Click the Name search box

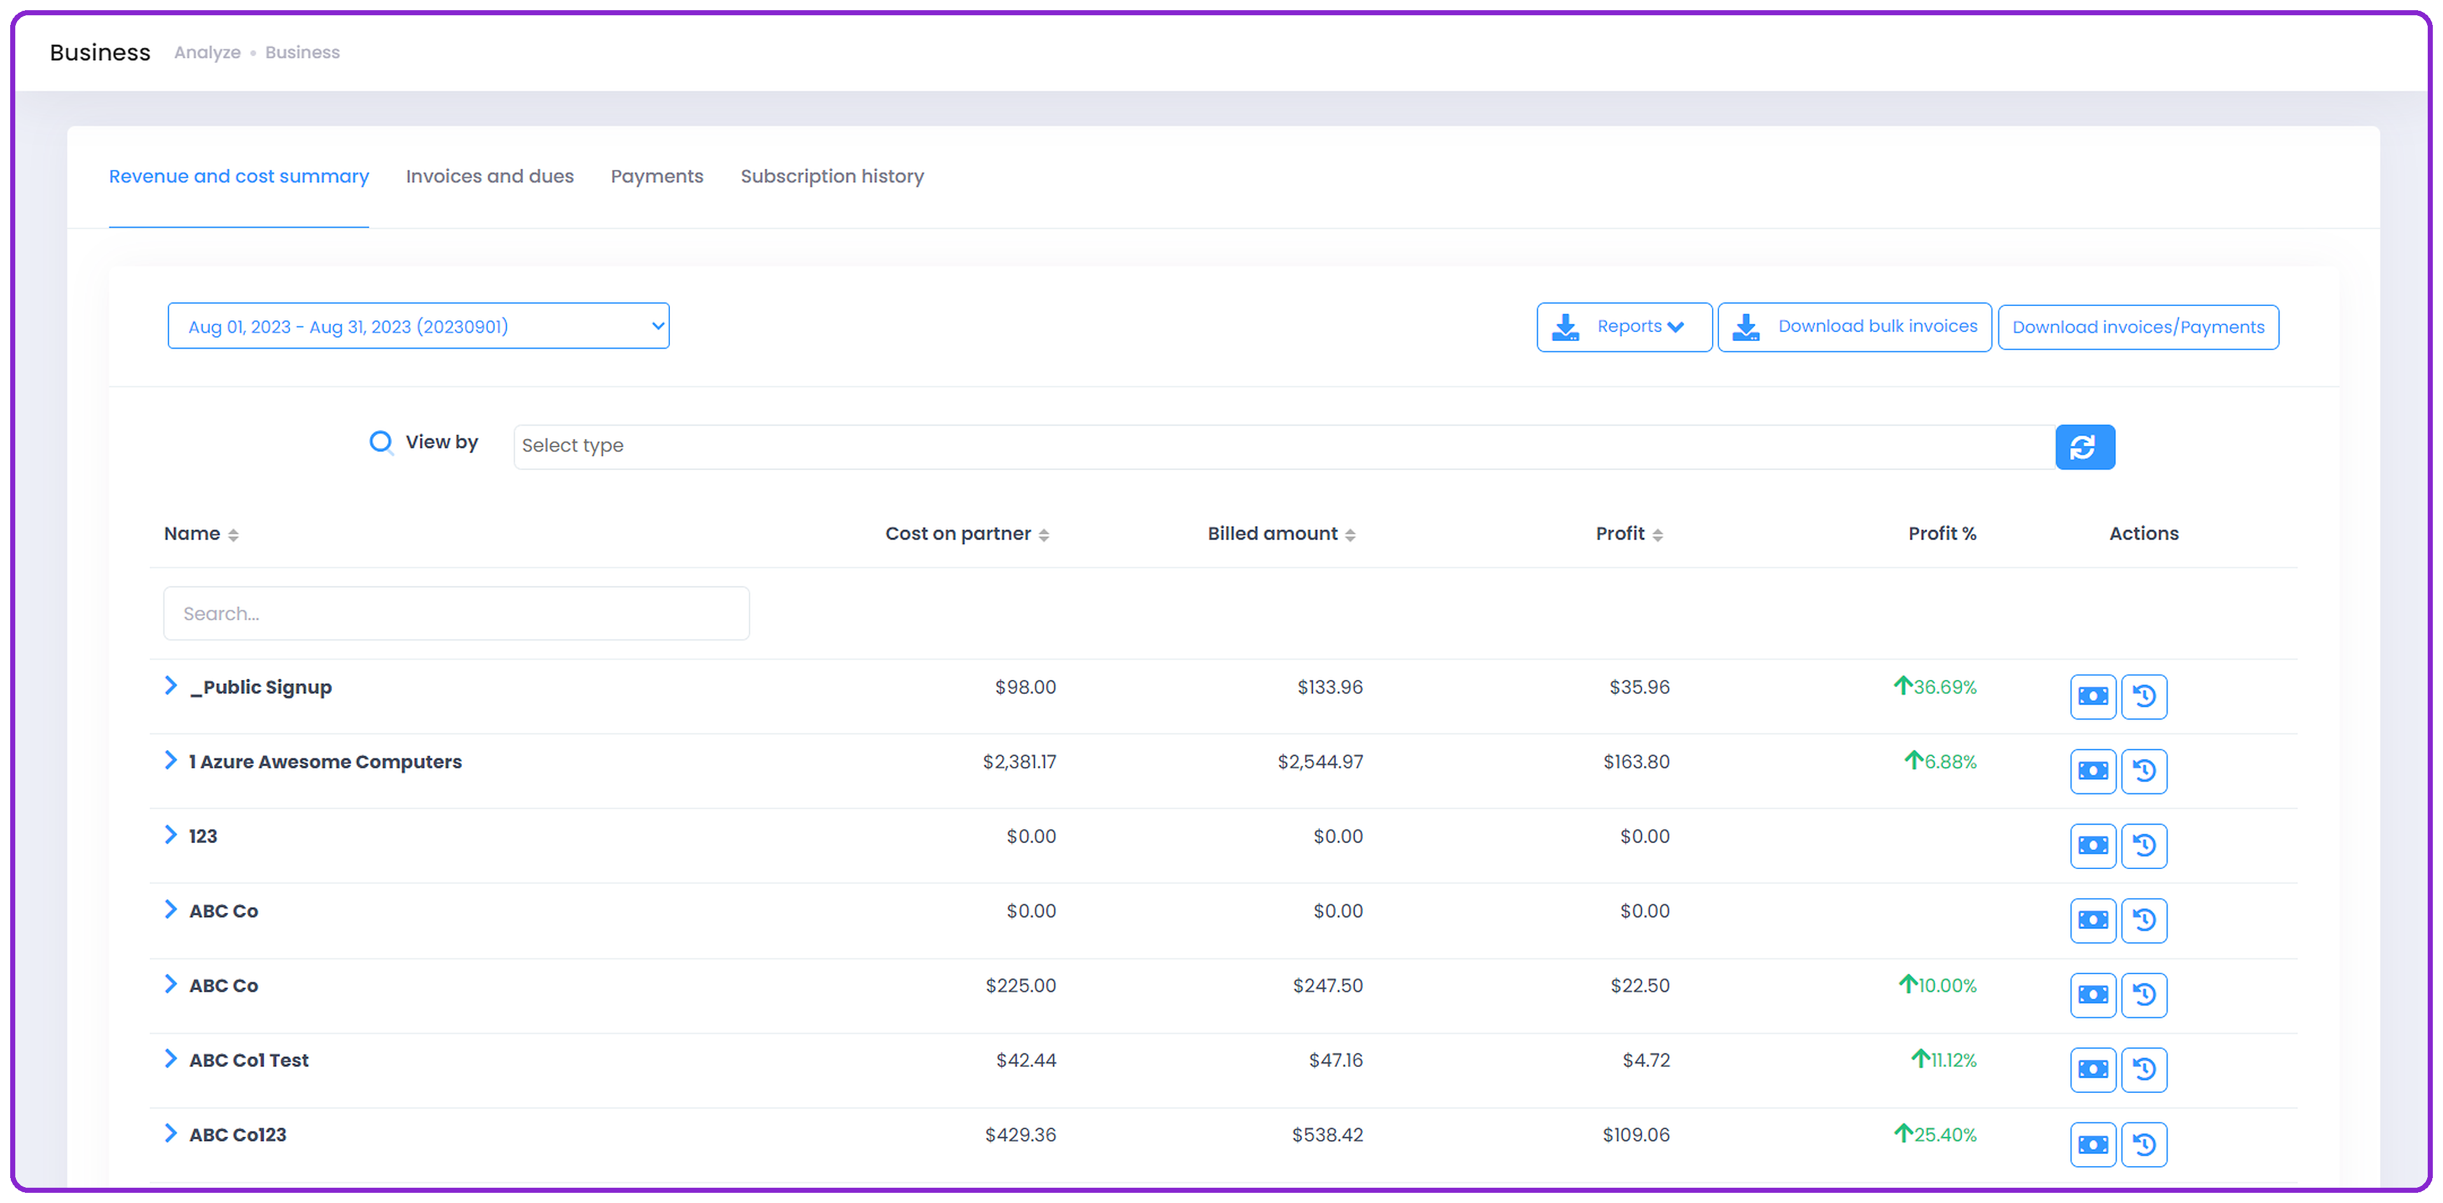pos(456,613)
